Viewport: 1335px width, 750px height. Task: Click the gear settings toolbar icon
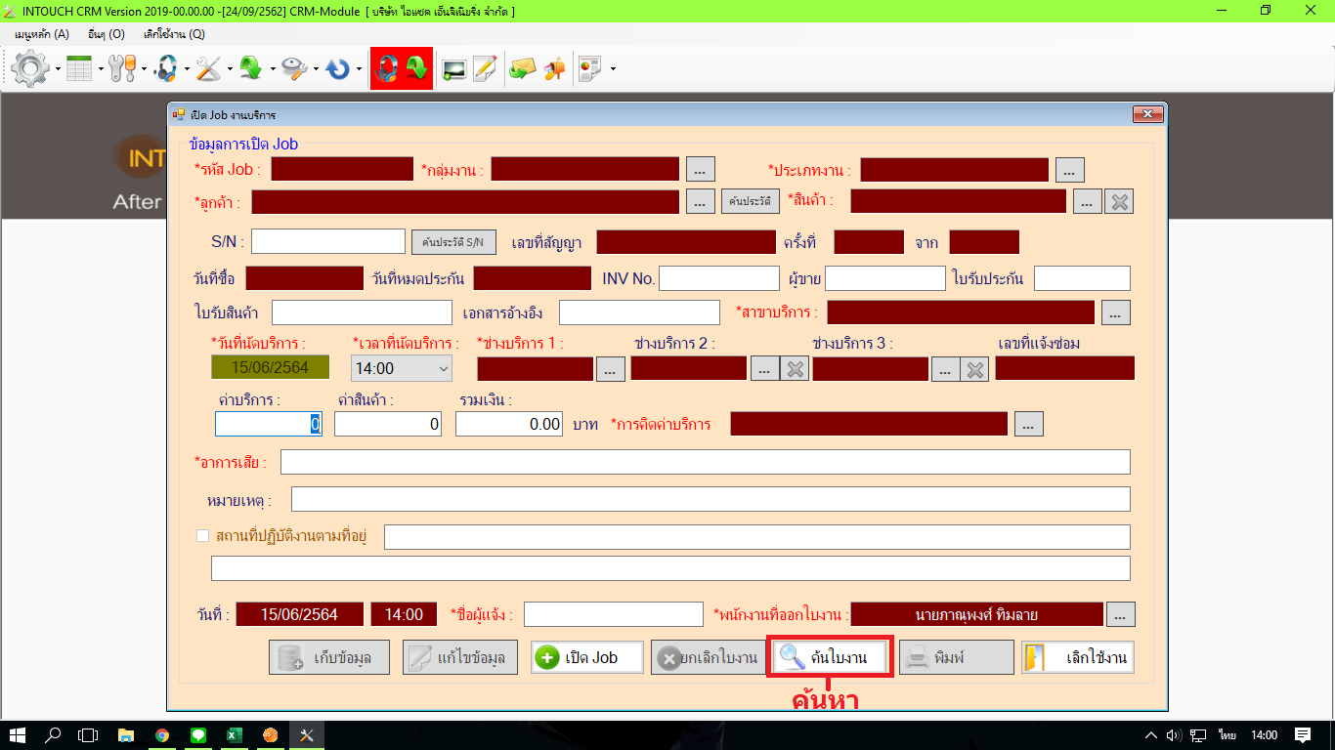tap(30, 69)
